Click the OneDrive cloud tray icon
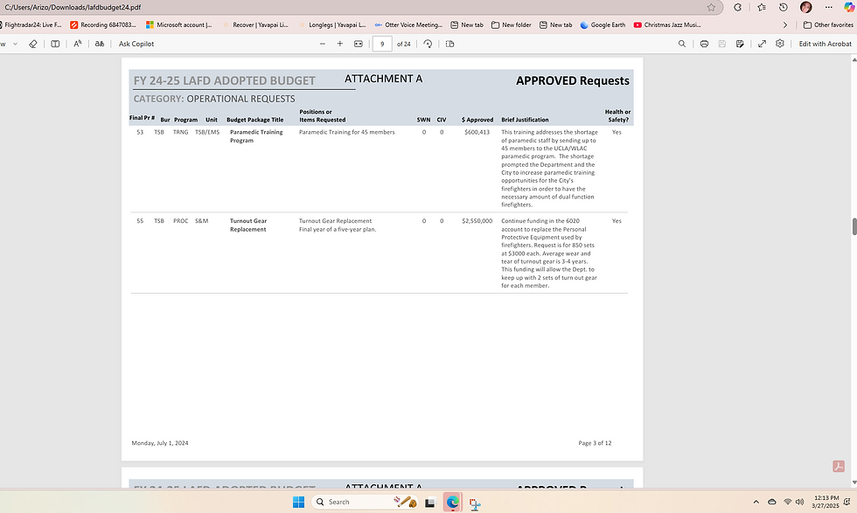 [771, 502]
